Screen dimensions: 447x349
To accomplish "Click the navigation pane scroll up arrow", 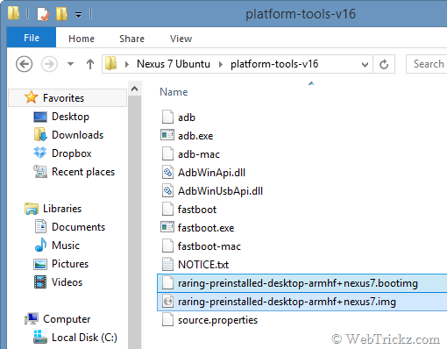I will pyautogui.click(x=134, y=89).
